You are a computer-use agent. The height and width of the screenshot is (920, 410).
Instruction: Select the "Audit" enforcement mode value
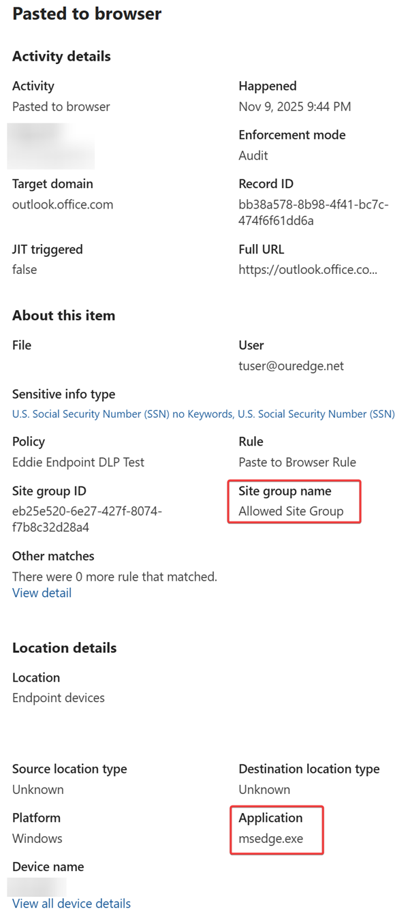pyautogui.click(x=253, y=155)
